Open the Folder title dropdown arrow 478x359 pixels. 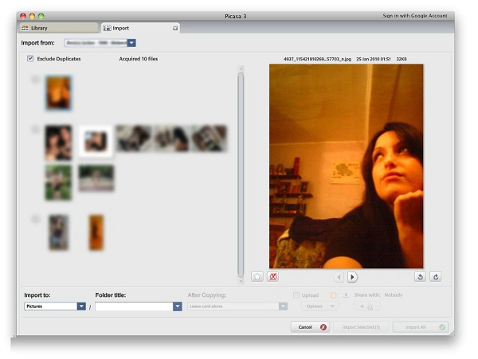coord(178,306)
